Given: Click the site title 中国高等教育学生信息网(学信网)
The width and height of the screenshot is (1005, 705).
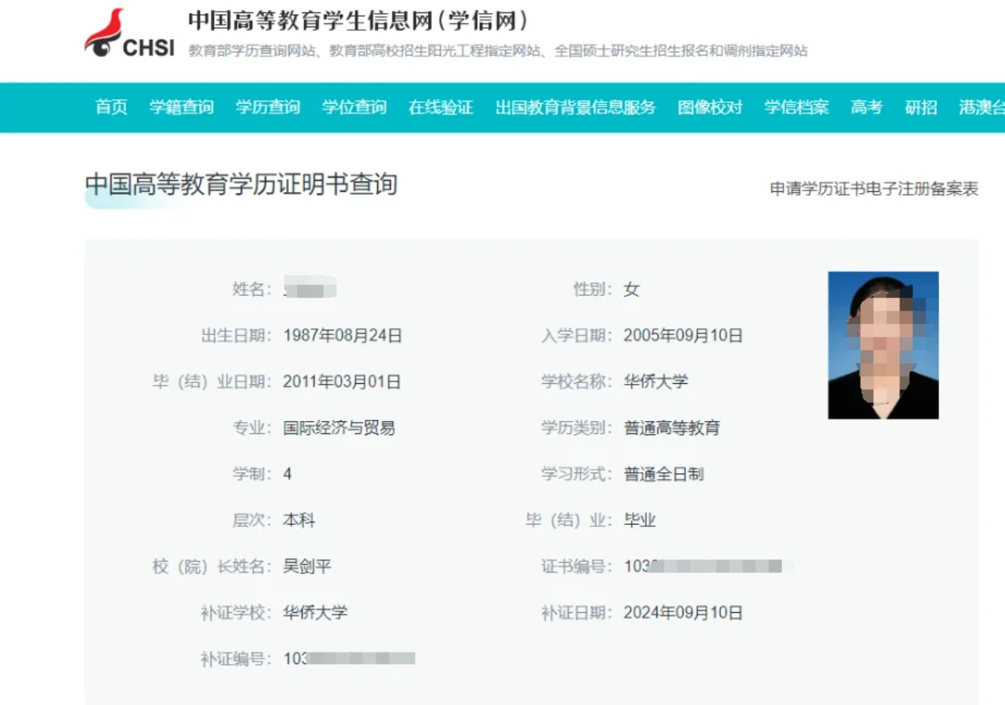Looking at the screenshot, I should [358, 21].
